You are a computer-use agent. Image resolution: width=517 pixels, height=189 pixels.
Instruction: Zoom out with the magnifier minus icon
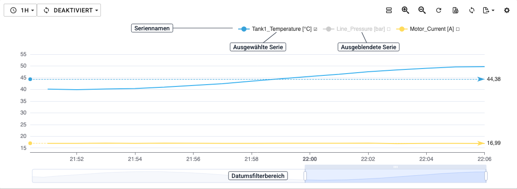coord(422,10)
